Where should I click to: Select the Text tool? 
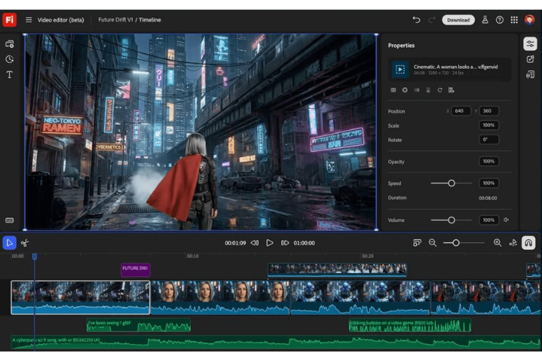[10, 75]
